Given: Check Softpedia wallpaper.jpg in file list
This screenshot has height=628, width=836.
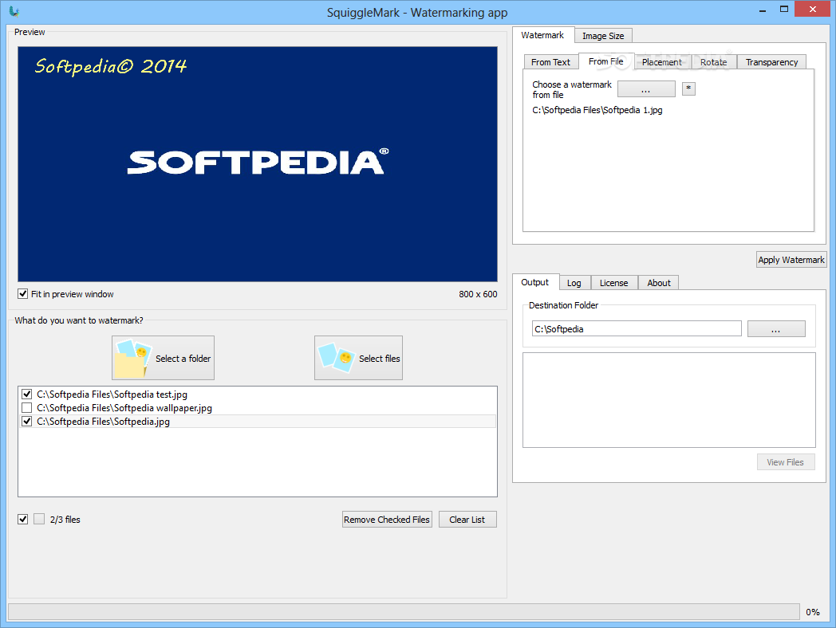Looking at the screenshot, I should tap(26, 408).
